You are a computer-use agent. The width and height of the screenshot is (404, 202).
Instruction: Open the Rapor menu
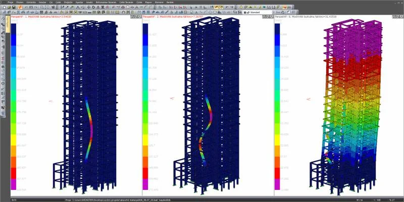tap(148, 2)
